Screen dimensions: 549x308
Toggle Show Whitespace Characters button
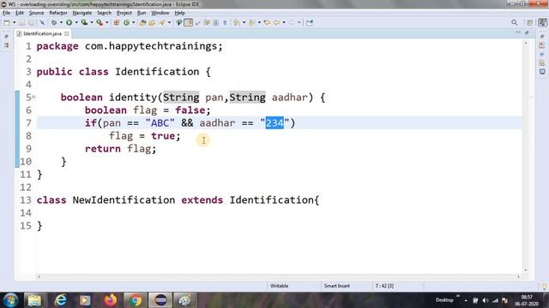(225, 23)
